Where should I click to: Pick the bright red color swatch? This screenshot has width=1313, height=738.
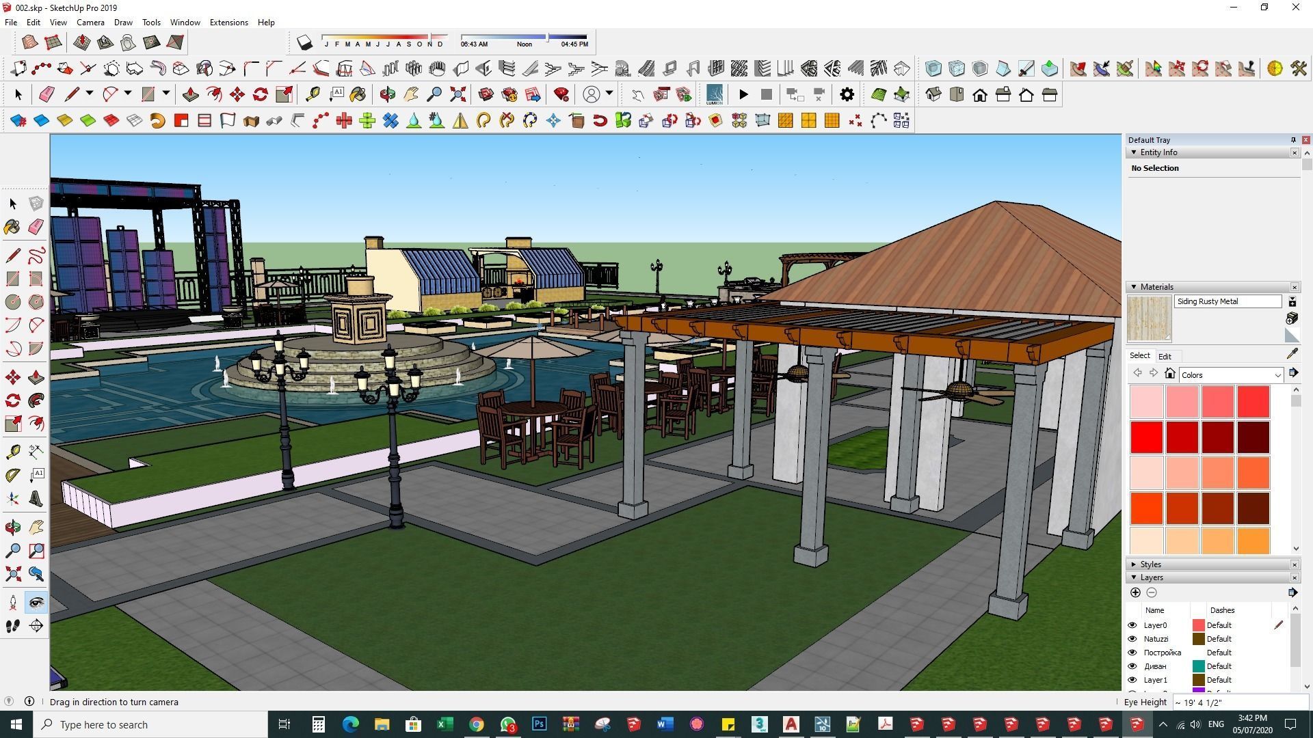(1146, 437)
